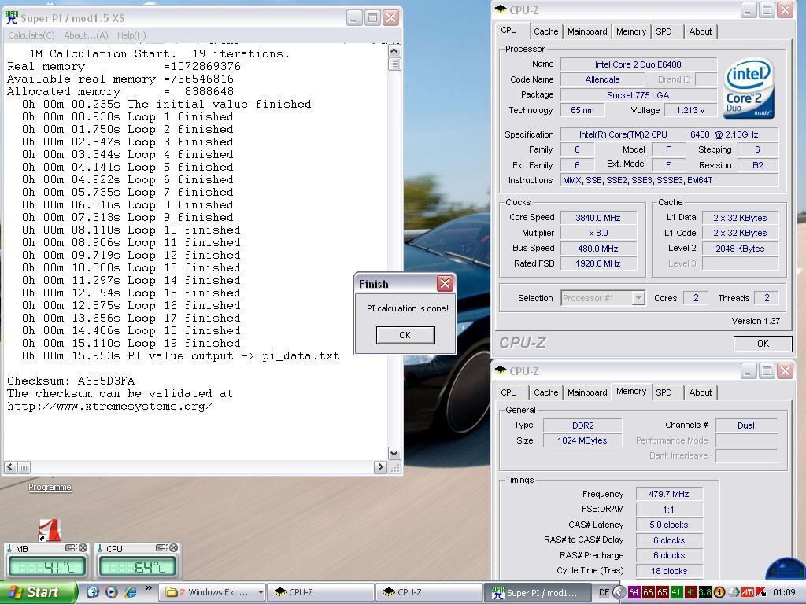This screenshot has height=604, width=806.
Task: Open the Start menu
Action: tap(38, 592)
